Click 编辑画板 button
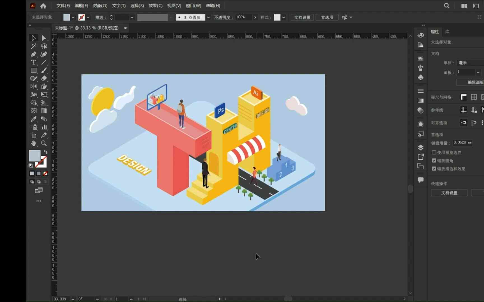This screenshot has width=484, height=302. click(471, 82)
